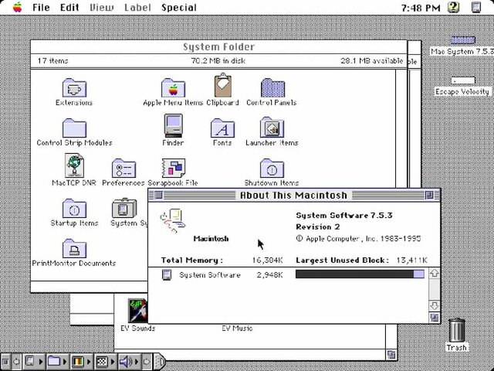Select the Mac System 7.5.3 disk icon
Image resolution: width=494 pixels, height=371 pixels.
463,40
